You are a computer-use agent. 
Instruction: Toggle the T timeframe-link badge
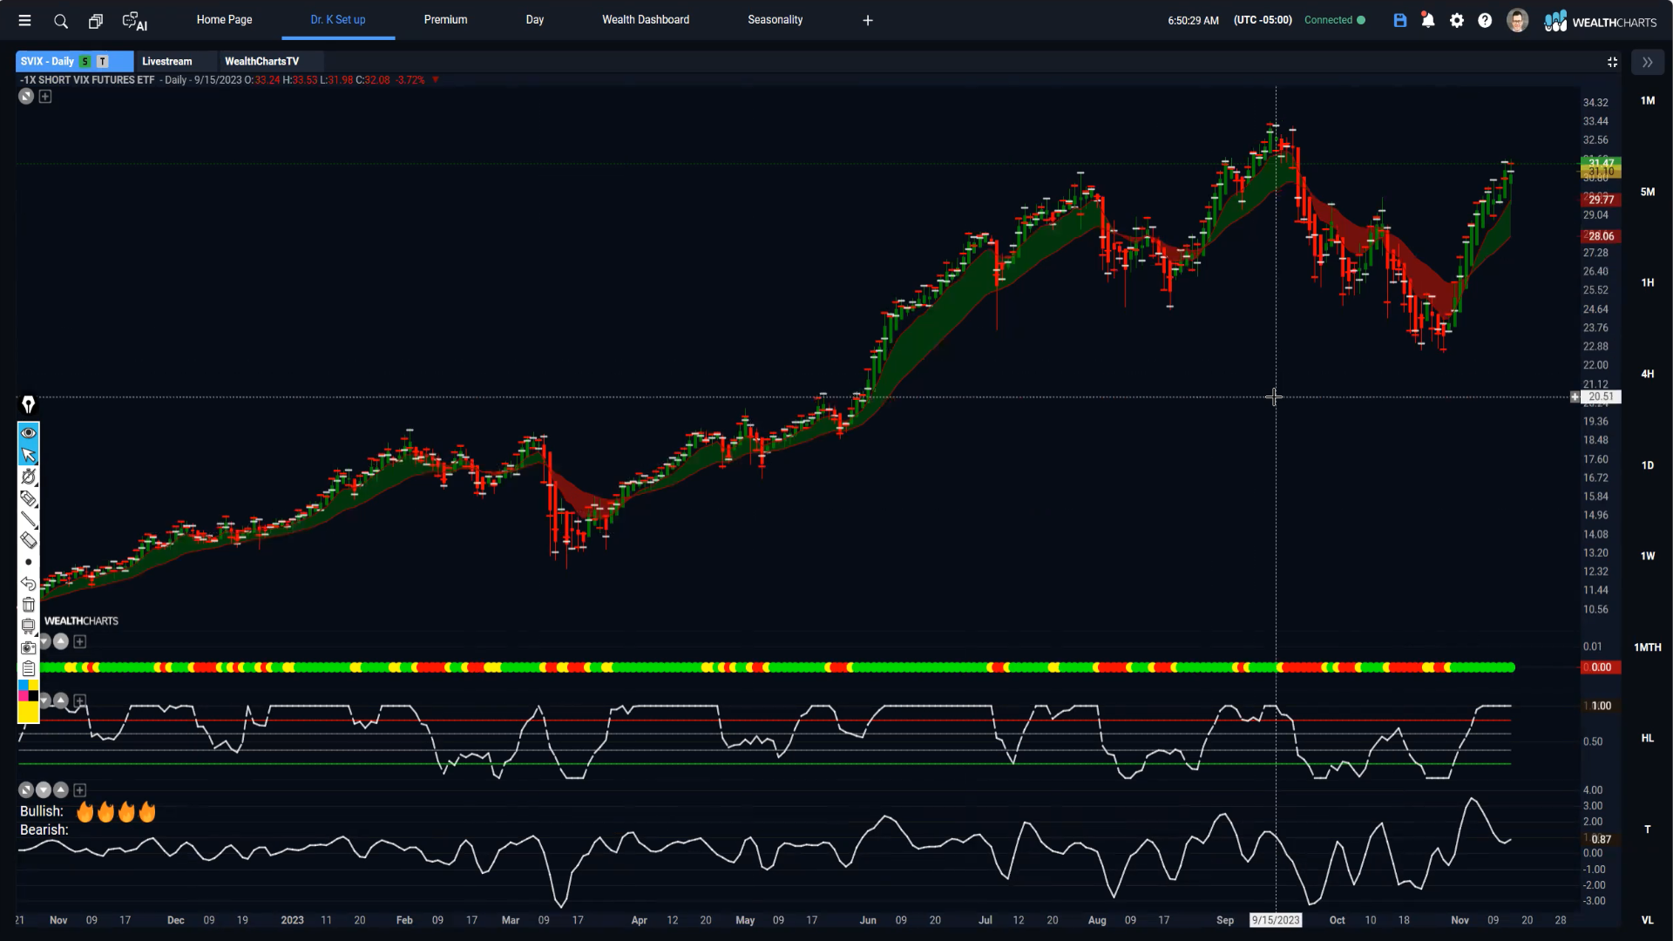tap(103, 61)
